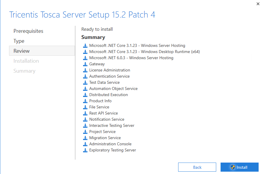
Task: Click download icon for Migration Service
Action: [x=85, y=138]
